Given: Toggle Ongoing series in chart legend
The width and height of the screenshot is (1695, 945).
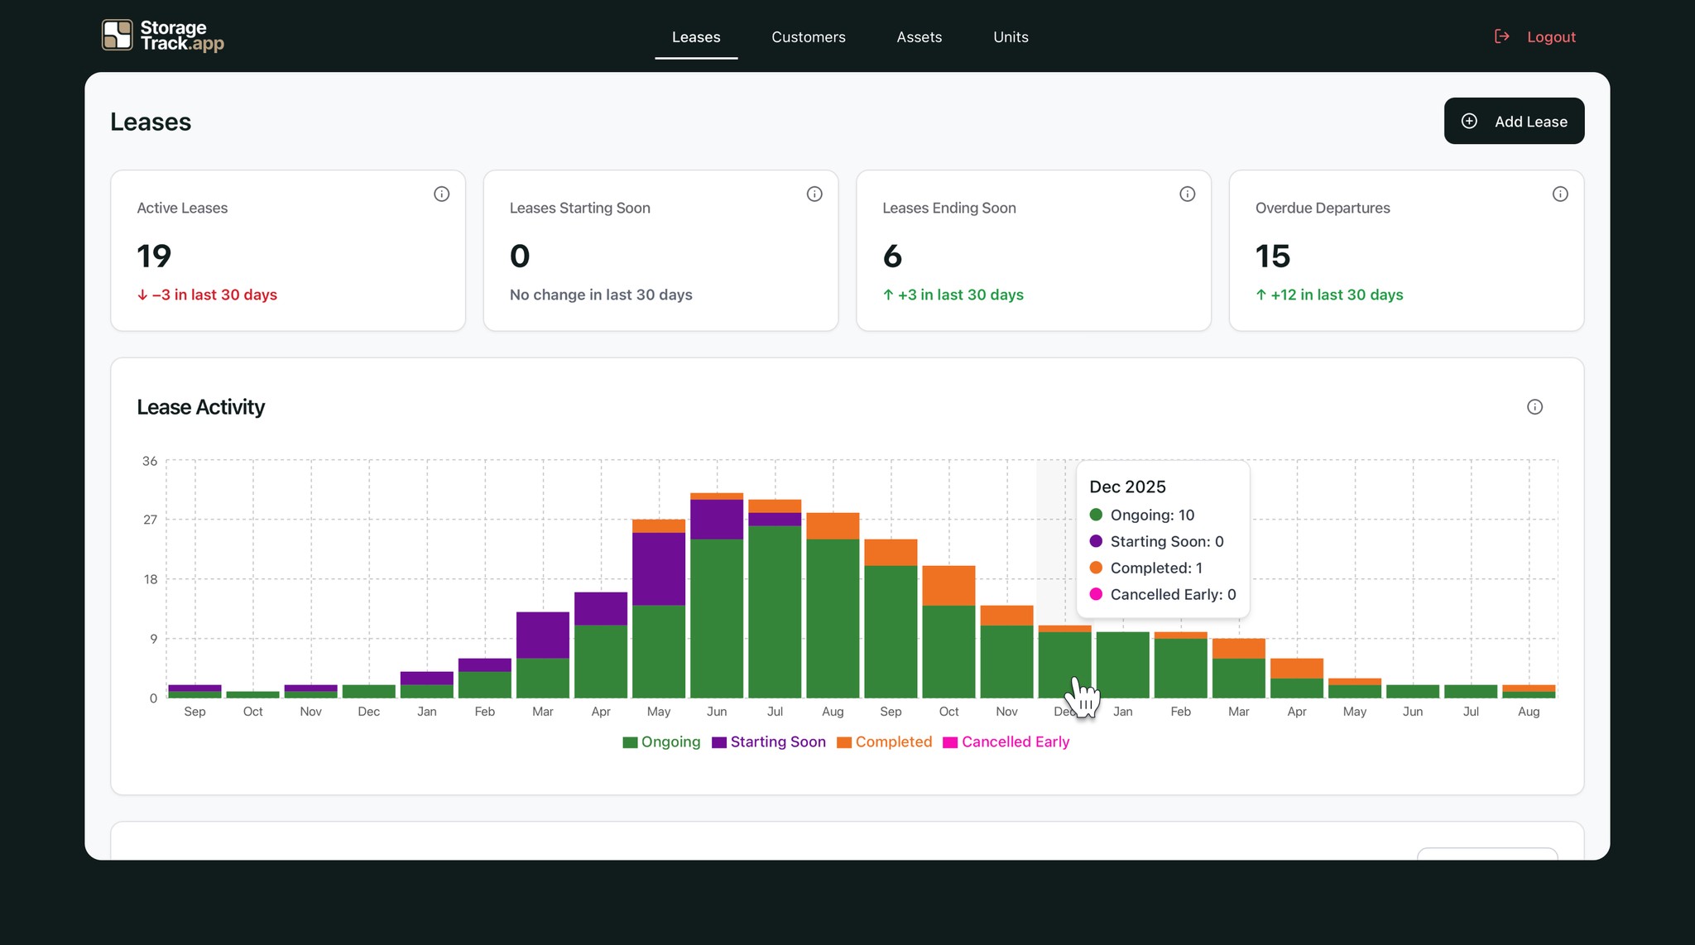Looking at the screenshot, I should [661, 741].
